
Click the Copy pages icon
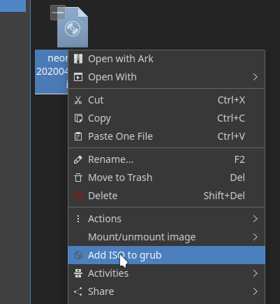pyautogui.click(x=78, y=118)
